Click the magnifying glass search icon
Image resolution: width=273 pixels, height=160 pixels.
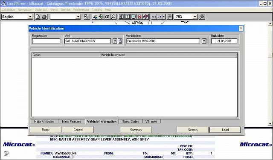coord(113,17)
